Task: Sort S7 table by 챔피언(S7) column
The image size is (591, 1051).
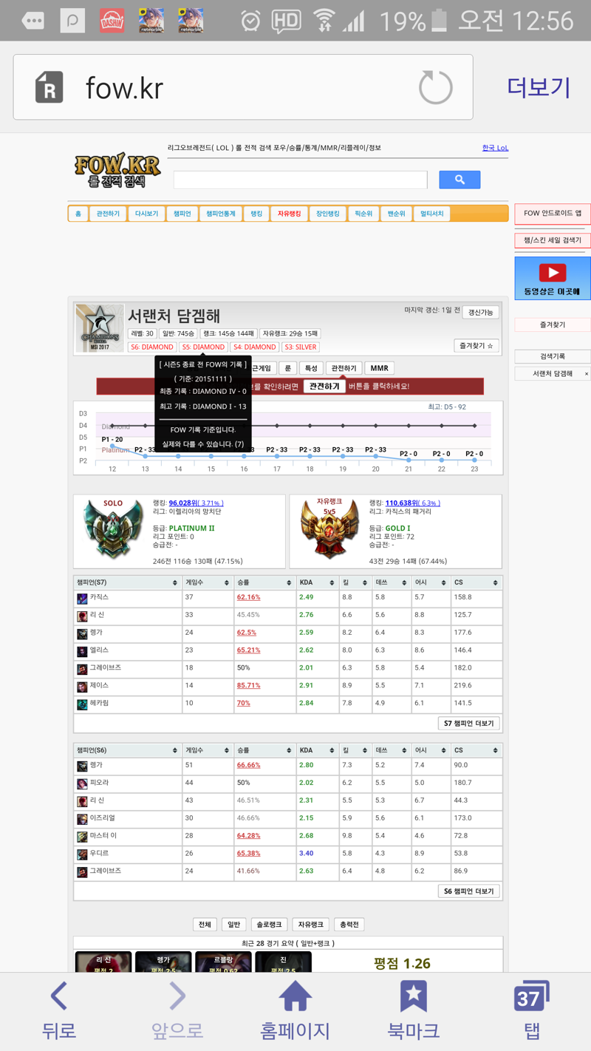Action: (127, 582)
